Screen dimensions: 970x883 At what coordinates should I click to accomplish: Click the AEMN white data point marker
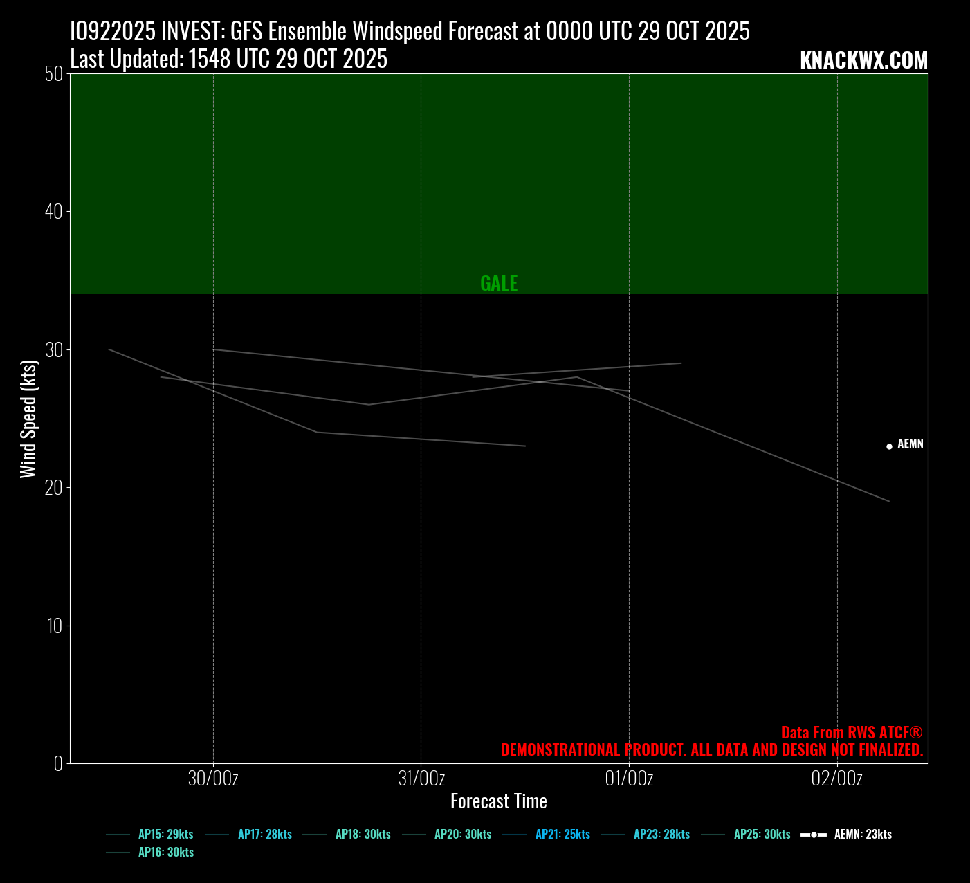(x=889, y=446)
